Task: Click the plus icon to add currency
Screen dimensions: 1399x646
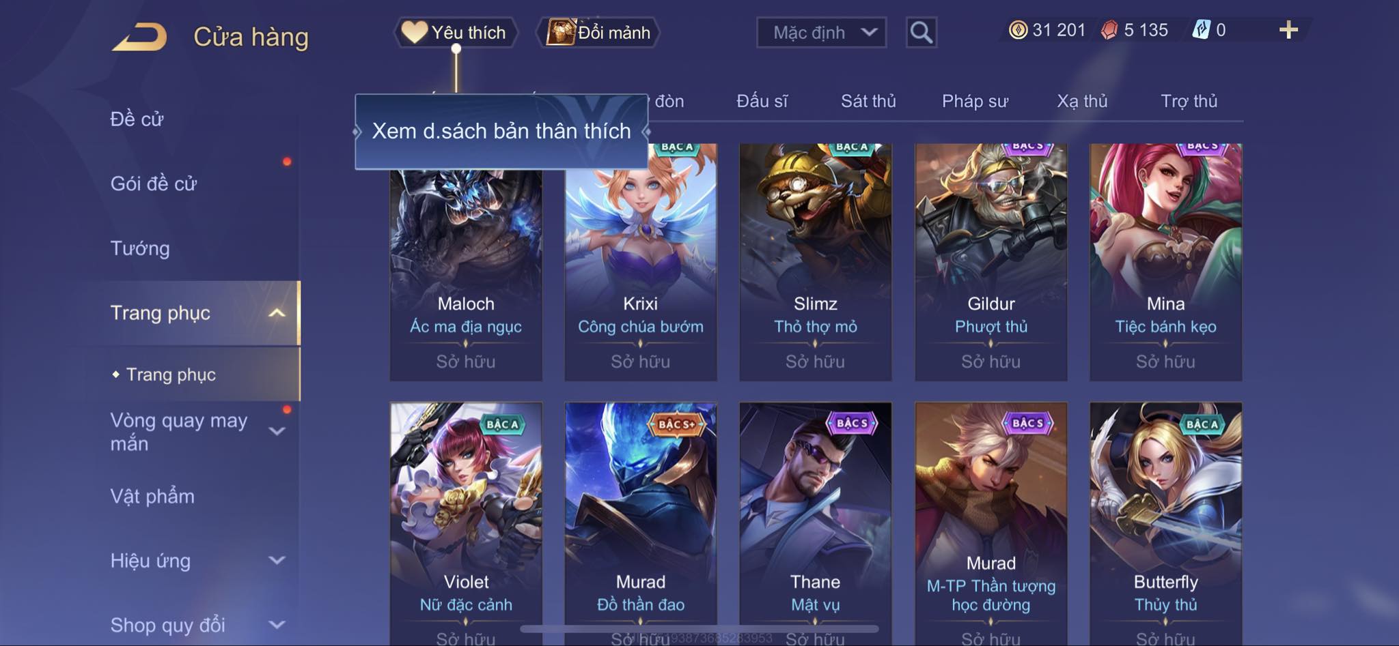Action: coord(1288,30)
